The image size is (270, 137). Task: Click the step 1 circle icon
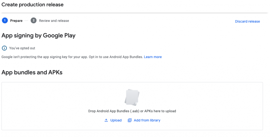4,21
